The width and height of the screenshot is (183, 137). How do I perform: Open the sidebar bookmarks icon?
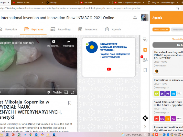click(x=145, y=70)
